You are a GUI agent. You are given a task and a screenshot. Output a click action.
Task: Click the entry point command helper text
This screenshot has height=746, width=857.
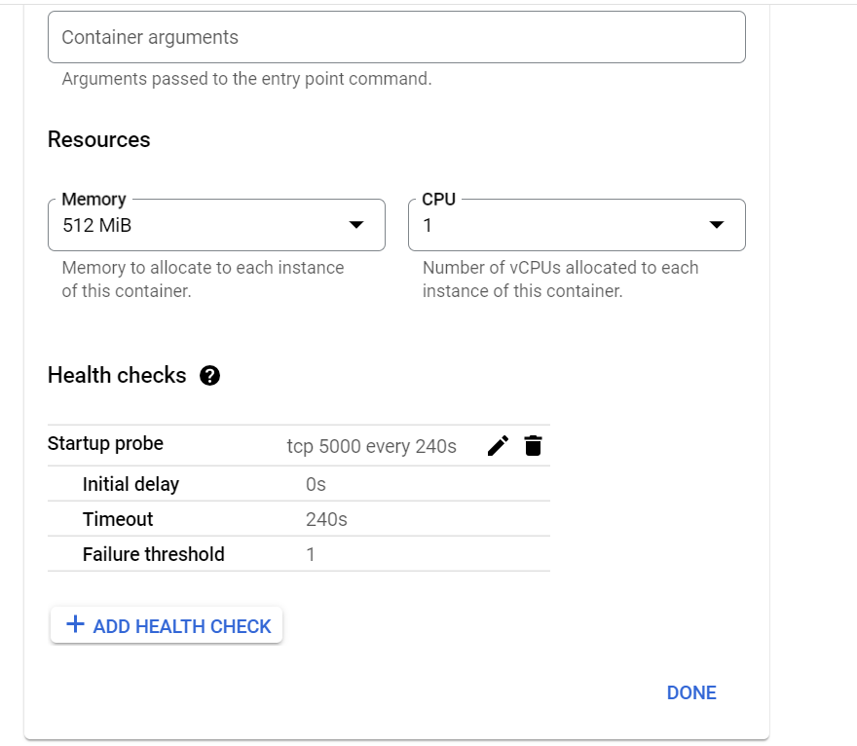click(246, 79)
